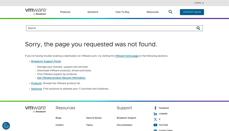This screenshot has width=229, height=131.
Task: Open the Blogs footer link
Action: pos(58,118)
